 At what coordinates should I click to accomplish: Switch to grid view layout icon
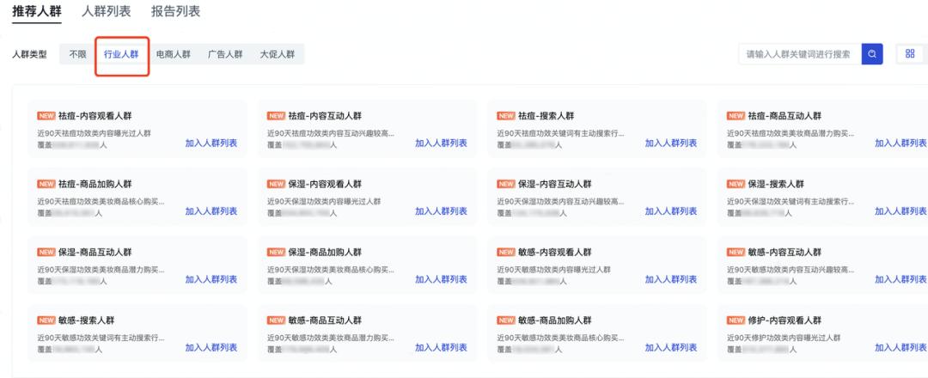[x=910, y=54]
